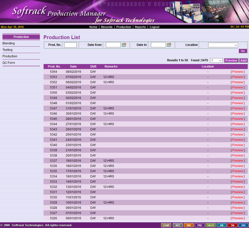Viewport: 249px width, 228px height.
Task: Expand the Location dropdown
Action: coord(223,45)
